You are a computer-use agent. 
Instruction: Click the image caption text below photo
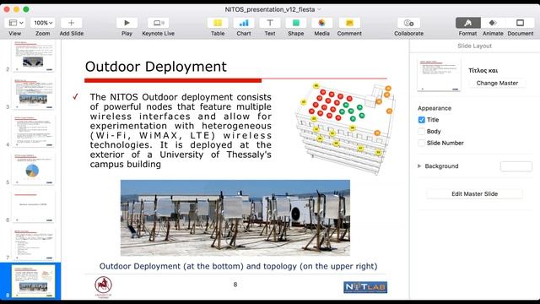(238, 266)
